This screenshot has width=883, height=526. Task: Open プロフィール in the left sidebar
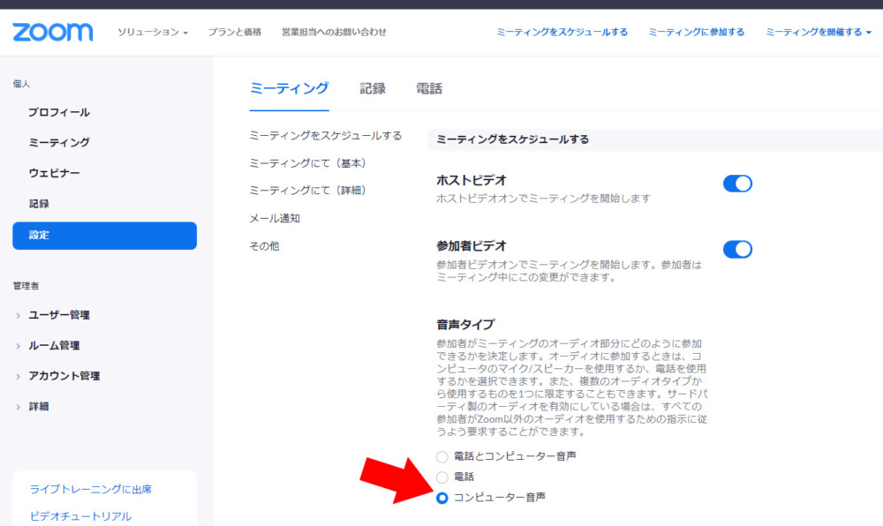(x=58, y=112)
